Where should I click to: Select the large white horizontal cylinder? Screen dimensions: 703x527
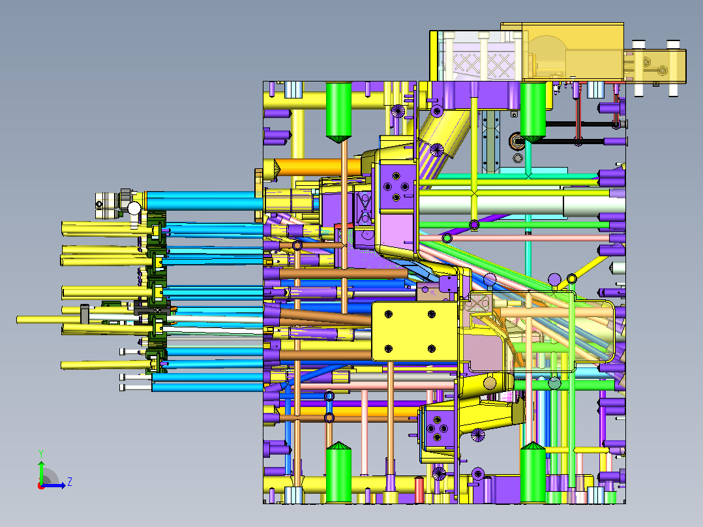point(520,206)
